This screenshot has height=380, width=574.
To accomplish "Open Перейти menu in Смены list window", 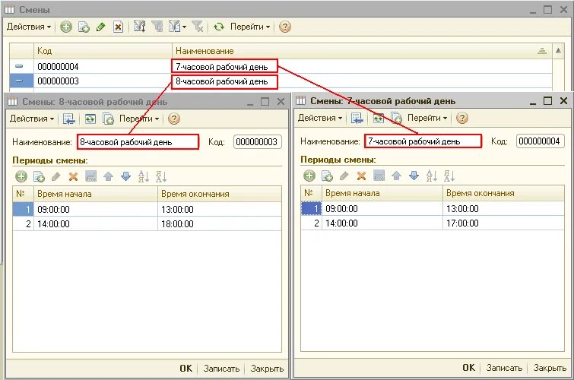I will [x=250, y=27].
